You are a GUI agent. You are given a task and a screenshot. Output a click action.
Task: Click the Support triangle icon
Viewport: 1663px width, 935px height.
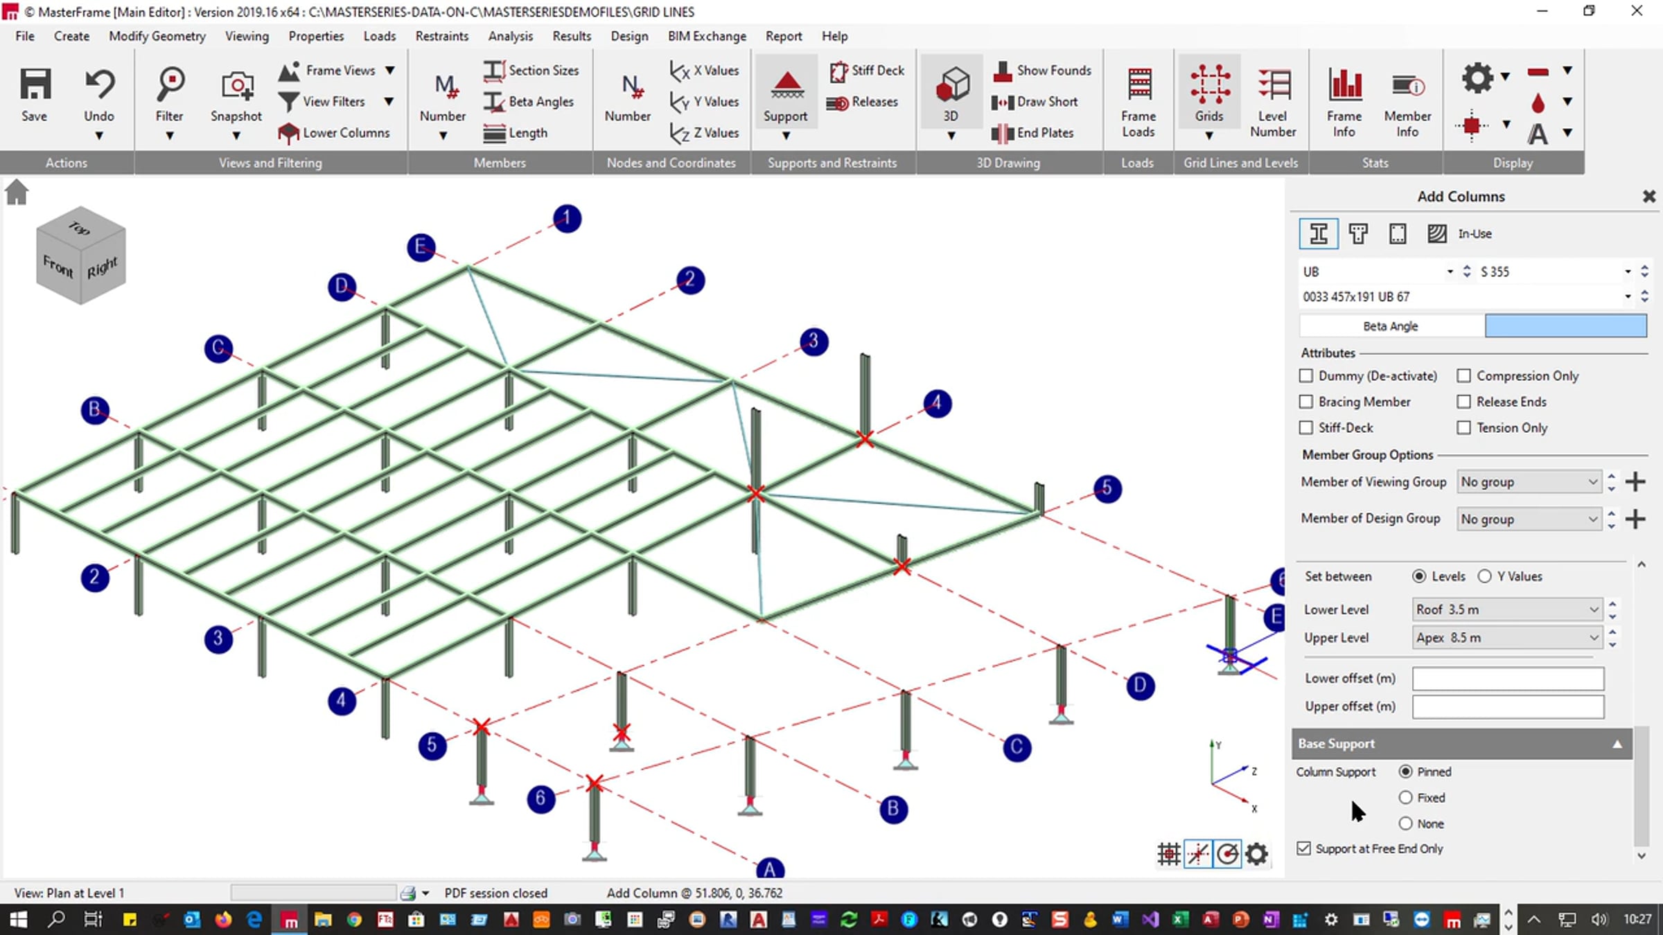pyautogui.click(x=786, y=86)
